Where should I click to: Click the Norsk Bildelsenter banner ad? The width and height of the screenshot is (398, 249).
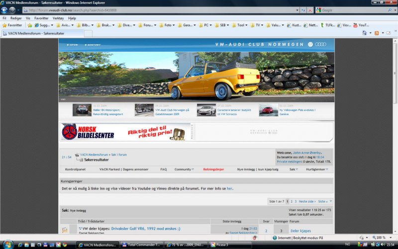pyautogui.click(x=125, y=132)
